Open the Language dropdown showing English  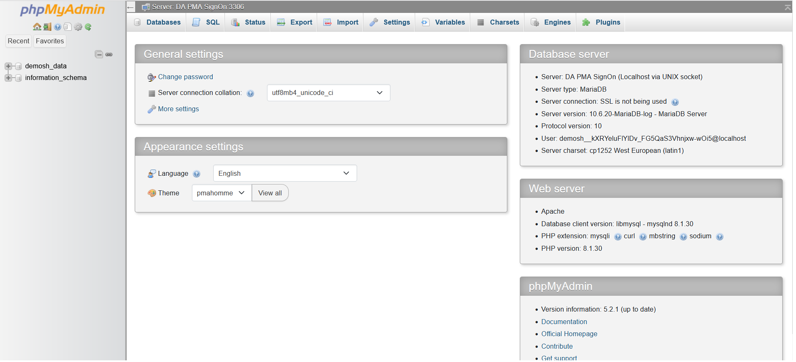285,173
